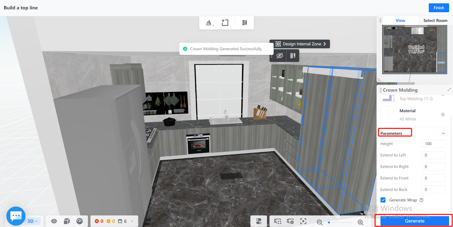Expand the Design Internal Zone arrow

[x=325, y=44]
